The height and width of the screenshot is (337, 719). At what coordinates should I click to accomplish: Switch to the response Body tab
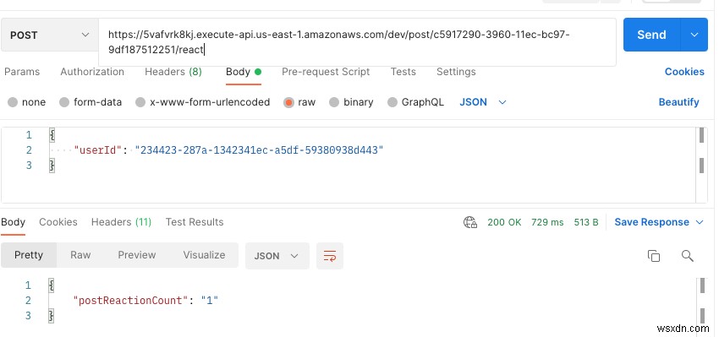(13, 222)
